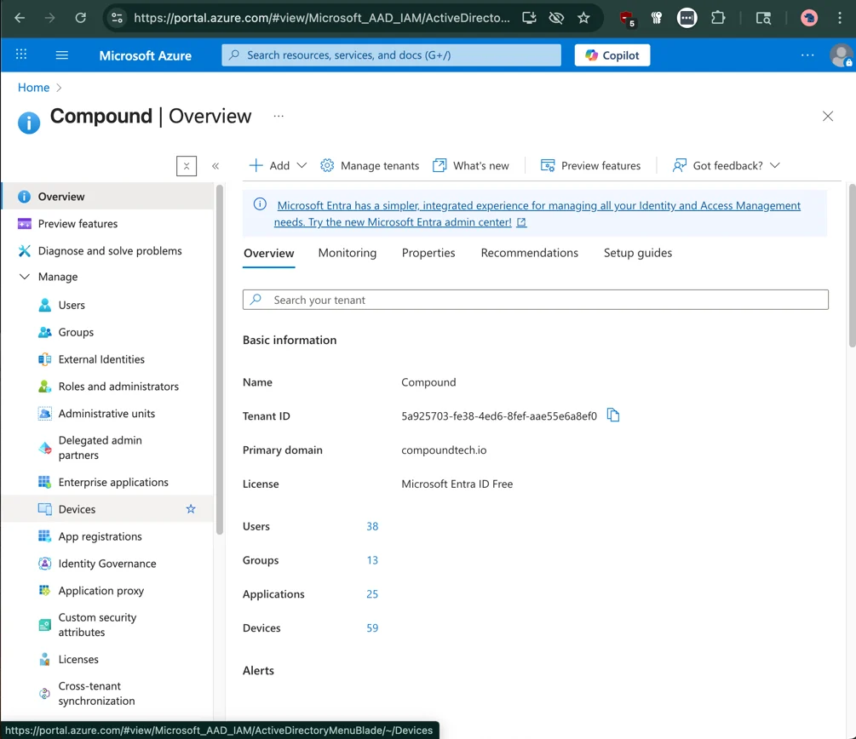Image resolution: width=856 pixels, height=739 pixels.
Task: Select Identity Governance
Action: pos(107,563)
